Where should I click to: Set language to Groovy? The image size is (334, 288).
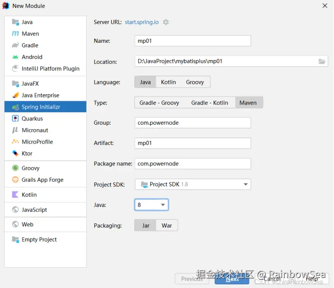[195, 82]
